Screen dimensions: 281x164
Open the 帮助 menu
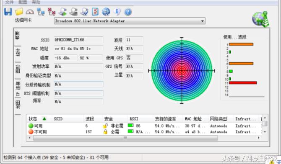pyautogui.click(x=36, y=2)
